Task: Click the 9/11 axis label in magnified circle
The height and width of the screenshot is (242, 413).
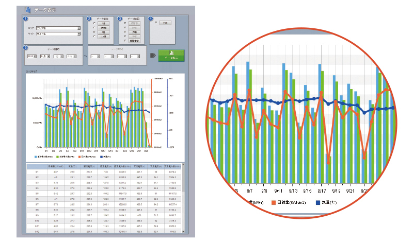Action: click(278, 191)
